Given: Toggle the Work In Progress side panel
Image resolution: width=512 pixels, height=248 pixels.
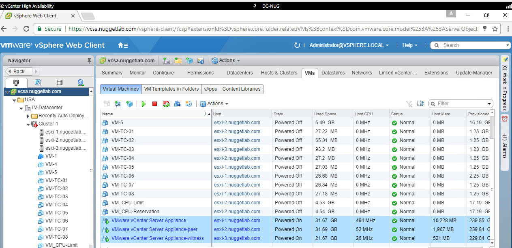Looking at the screenshot, I should pos(505,85).
